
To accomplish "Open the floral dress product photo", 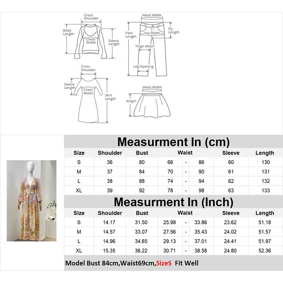I will tap(32, 201).
